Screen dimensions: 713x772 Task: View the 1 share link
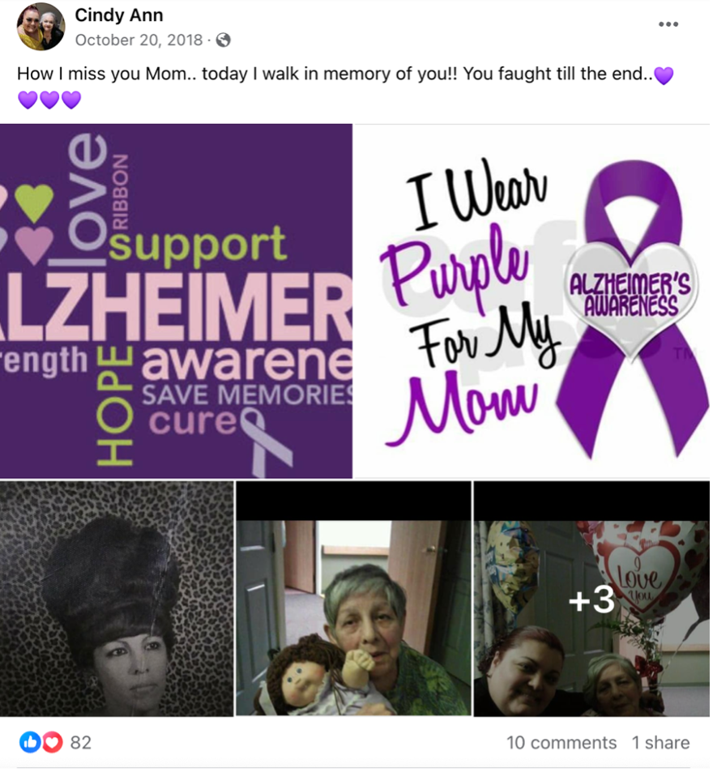pos(660,743)
